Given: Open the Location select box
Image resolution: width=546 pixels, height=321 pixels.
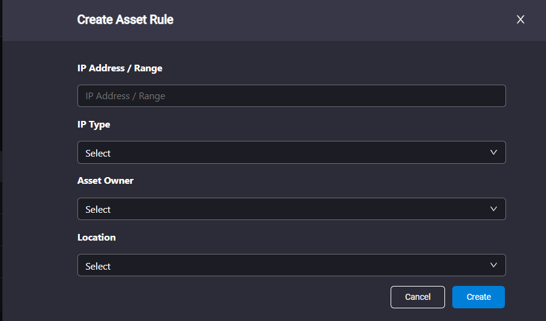Looking at the screenshot, I should (291, 265).
